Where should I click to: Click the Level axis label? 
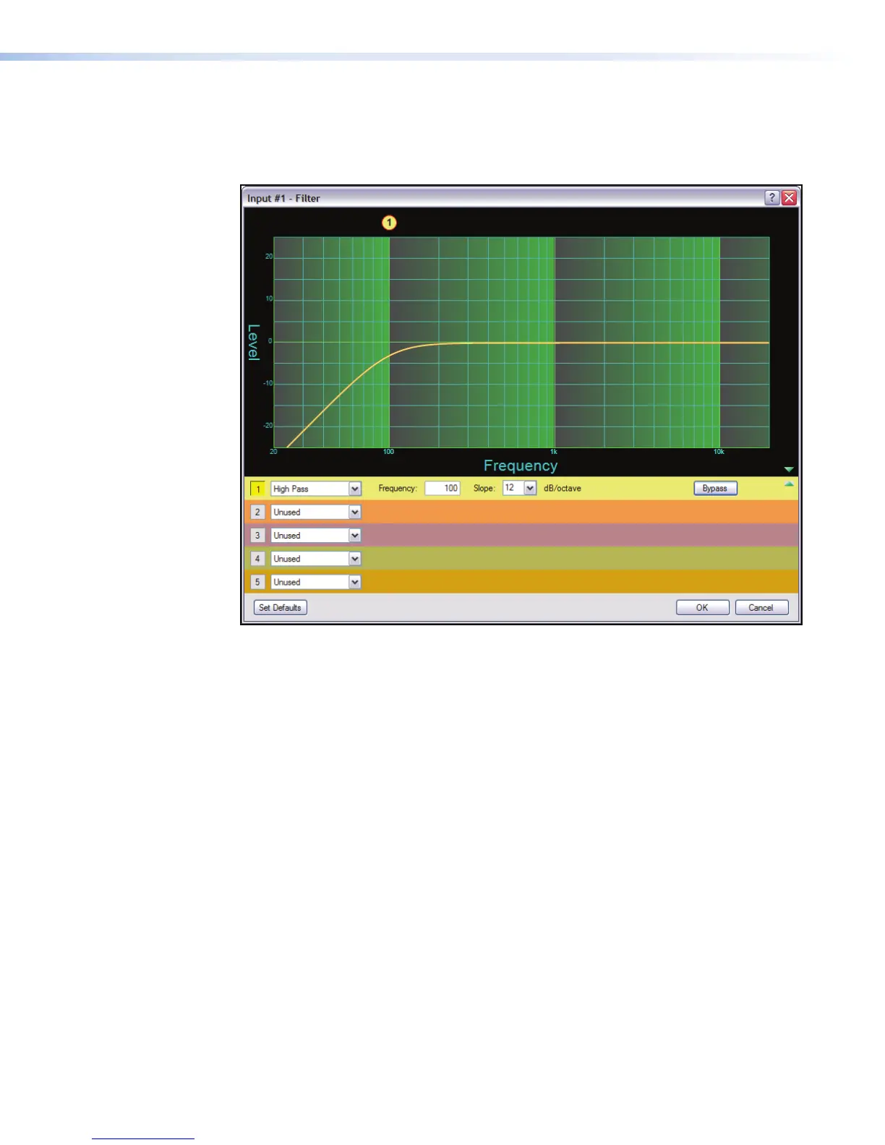(x=254, y=342)
